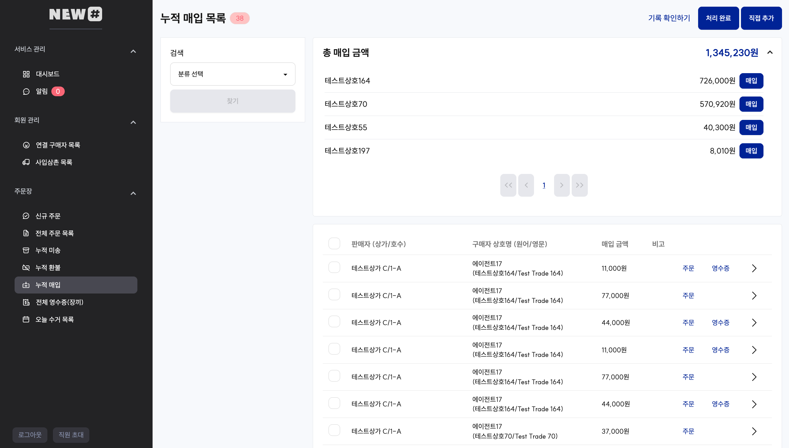Image resolution: width=789 pixels, height=448 pixels.
Task: Collapse the 총 매입 금액 panel
Action: [x=770, y=53]
